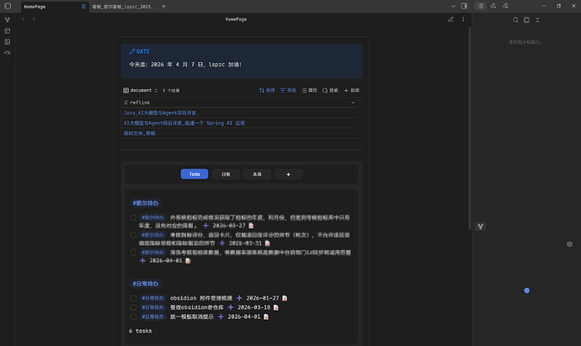The image size is (581, 346).
Task: Click the navigate back arrow
Action: [24, 19]
